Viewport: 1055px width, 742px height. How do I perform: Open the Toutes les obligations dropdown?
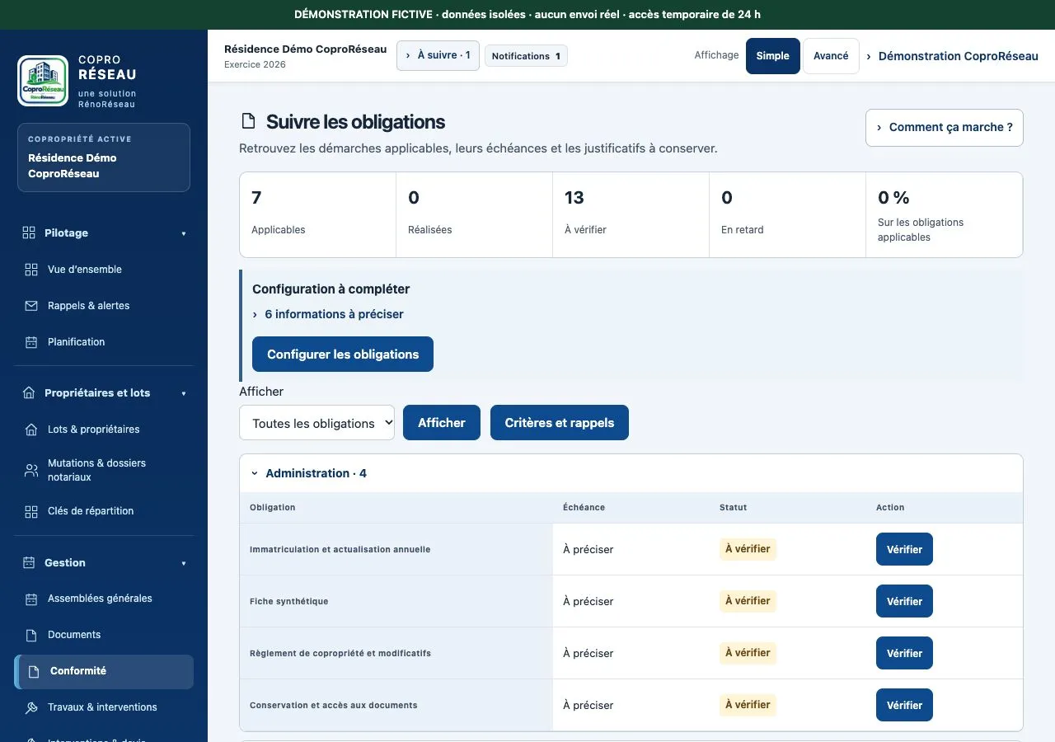(316, 423)
